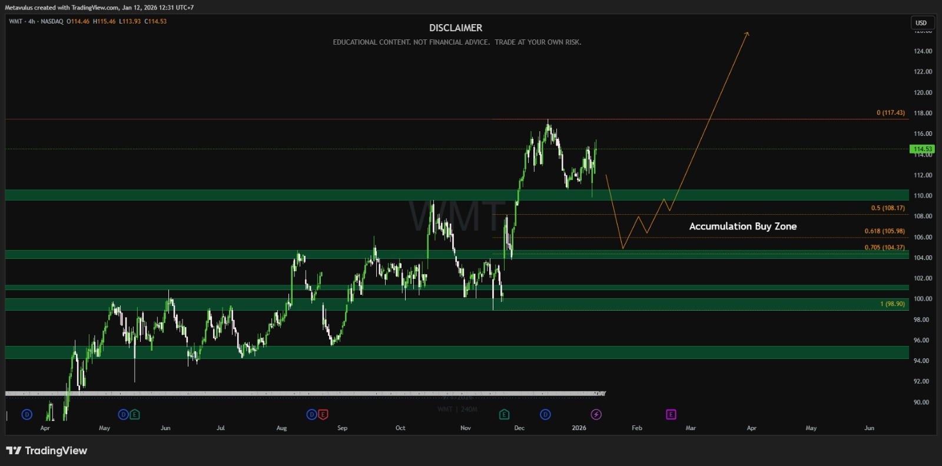Click the dividend marker left of Apr

26,415
